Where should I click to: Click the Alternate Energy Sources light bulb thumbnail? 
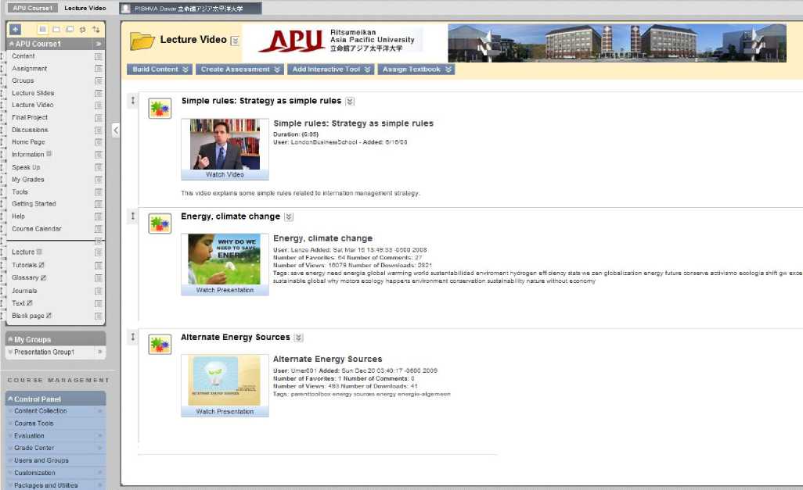pyautogui.click(x=224, y=380)
